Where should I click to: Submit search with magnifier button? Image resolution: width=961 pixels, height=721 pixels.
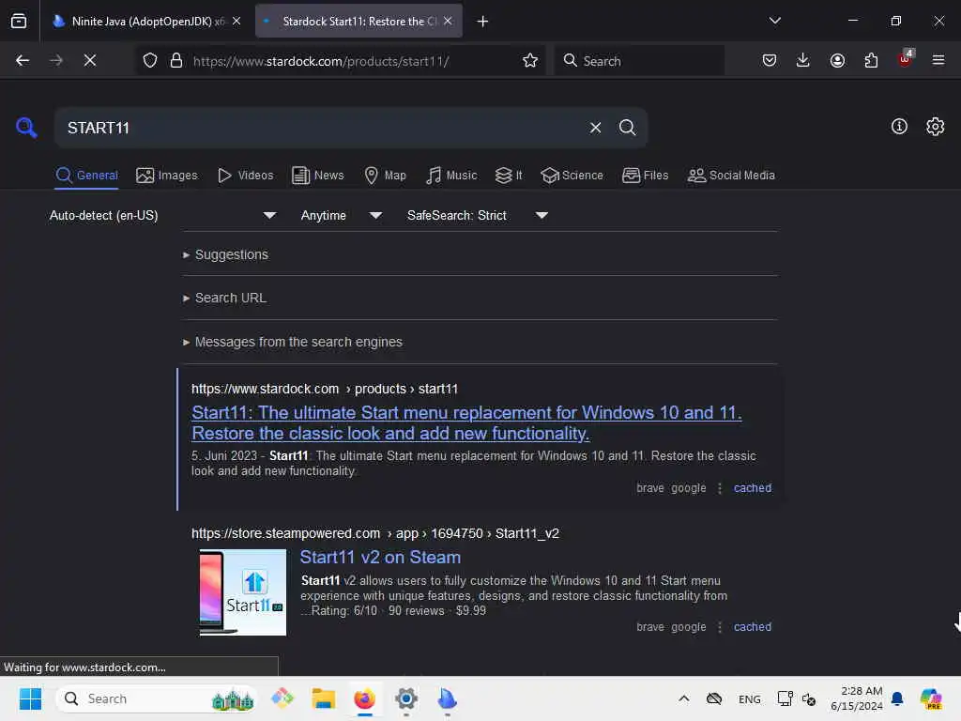(627, 128)
